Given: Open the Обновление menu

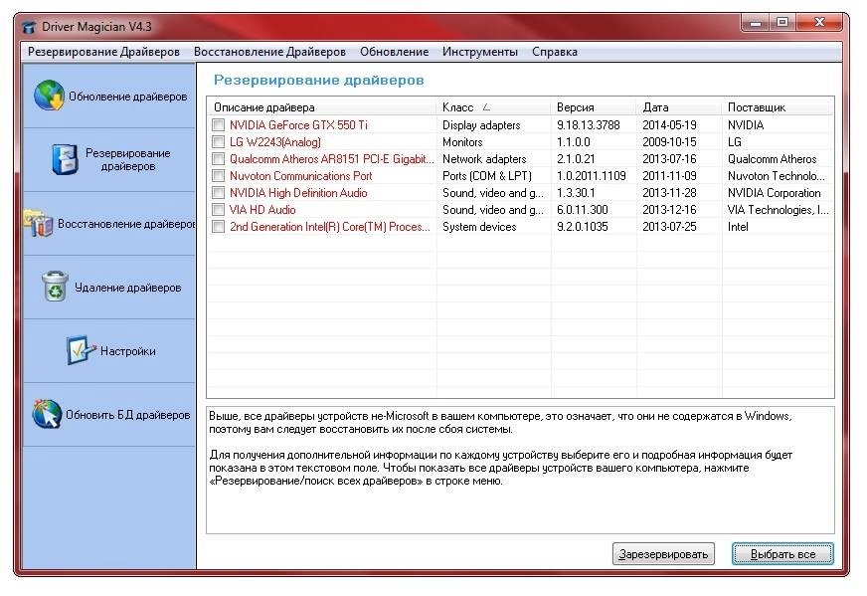Looking at the screenshot, I should coord(395,52).
